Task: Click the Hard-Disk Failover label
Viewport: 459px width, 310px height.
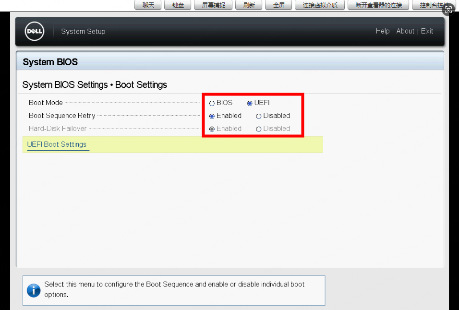Action: tap(58, 129)
